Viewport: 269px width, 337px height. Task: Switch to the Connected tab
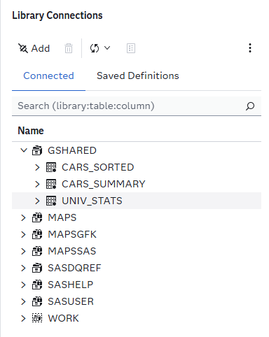[48, 76]
